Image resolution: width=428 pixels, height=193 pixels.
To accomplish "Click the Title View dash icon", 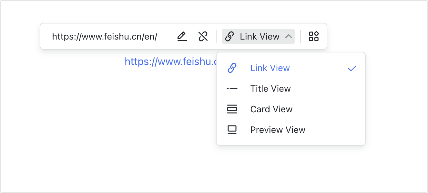I will pyautogui.click(x=232, y=88).
